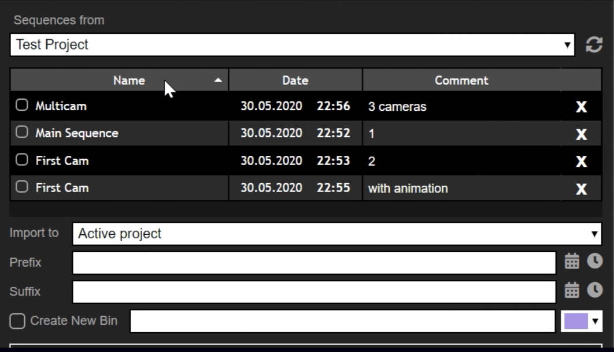This screenshot has width=614, height=352.
Task: Delete the First Cam 22:53 entry
Action: [581, 162]
